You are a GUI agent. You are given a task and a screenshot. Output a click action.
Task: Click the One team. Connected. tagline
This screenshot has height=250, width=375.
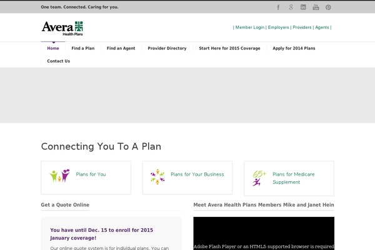[79, 7]
